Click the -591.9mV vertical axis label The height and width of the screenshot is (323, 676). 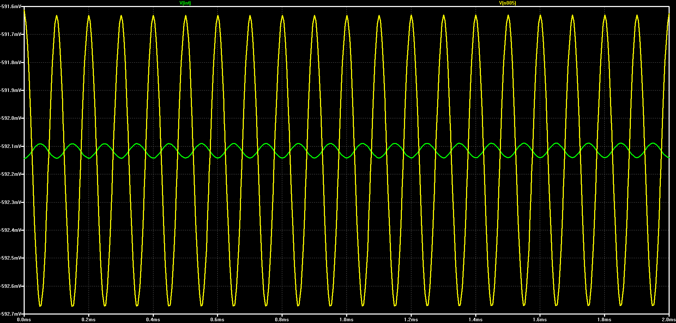[x=11, y=91]
